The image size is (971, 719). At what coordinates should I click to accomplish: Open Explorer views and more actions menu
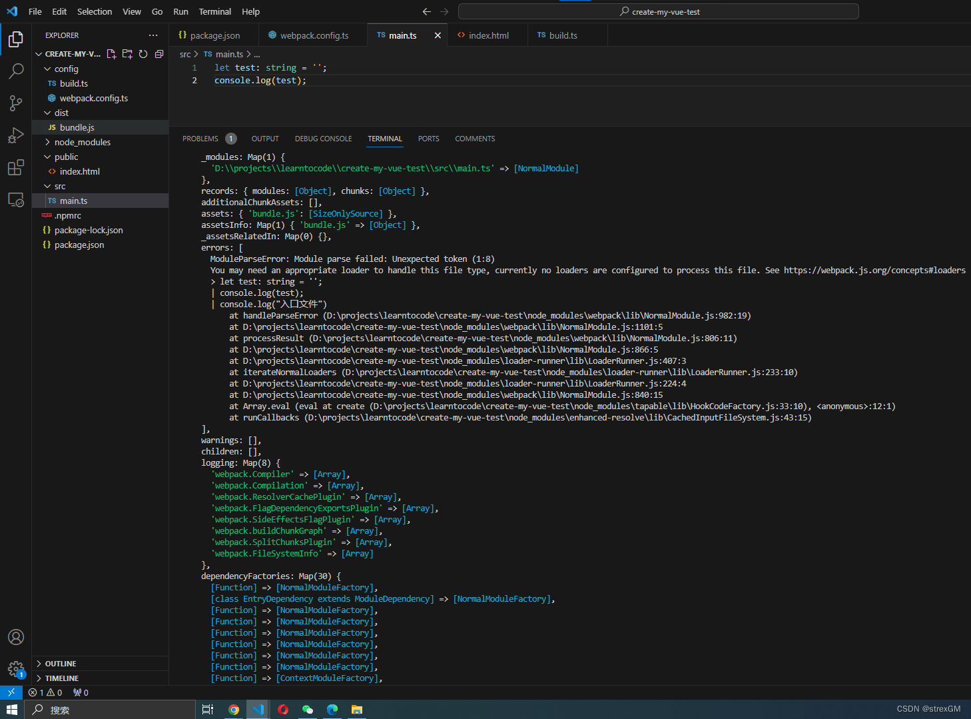point(153,35)
